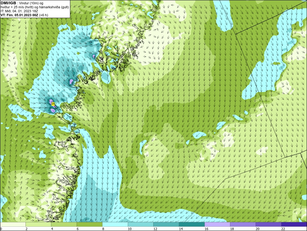
Task: Click the legend scale value 4
Action: click(52, 229)
